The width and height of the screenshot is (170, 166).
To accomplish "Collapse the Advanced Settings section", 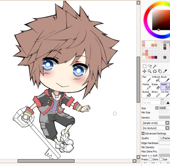I will coord(143,133).
